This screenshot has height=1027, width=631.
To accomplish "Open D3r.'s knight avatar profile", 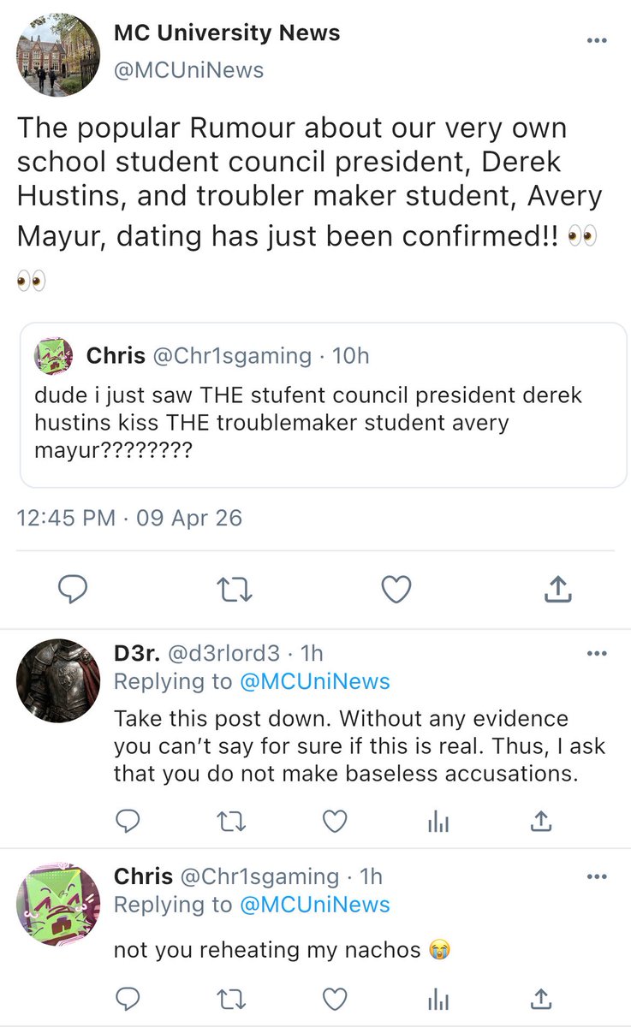I will 59,680.
